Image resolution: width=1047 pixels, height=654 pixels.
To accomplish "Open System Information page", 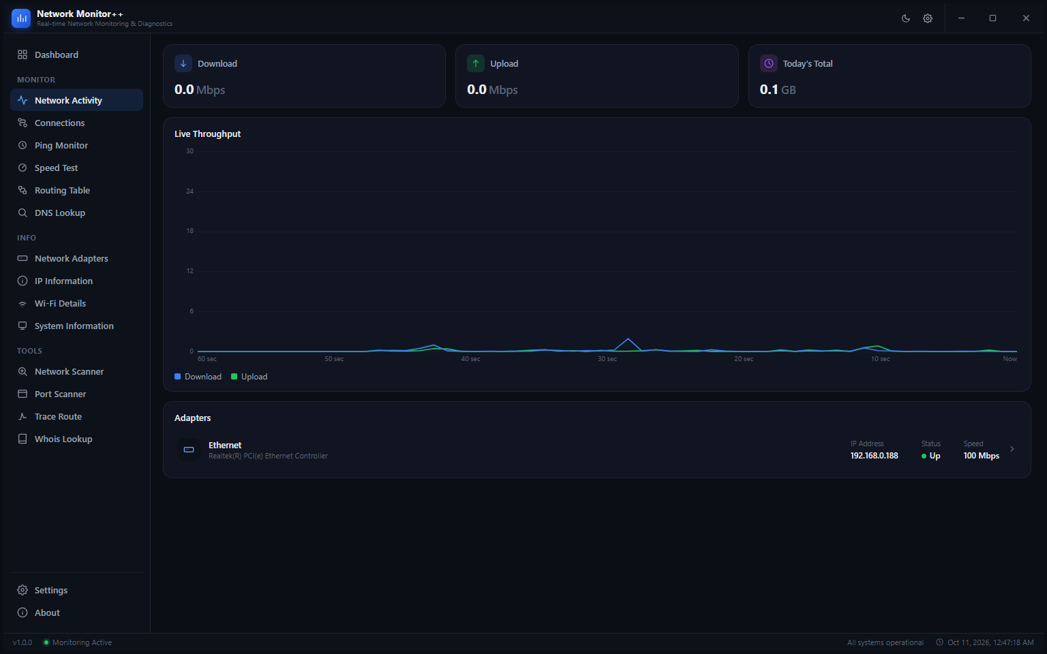I will pyautogui.click(x=76, y=326).
